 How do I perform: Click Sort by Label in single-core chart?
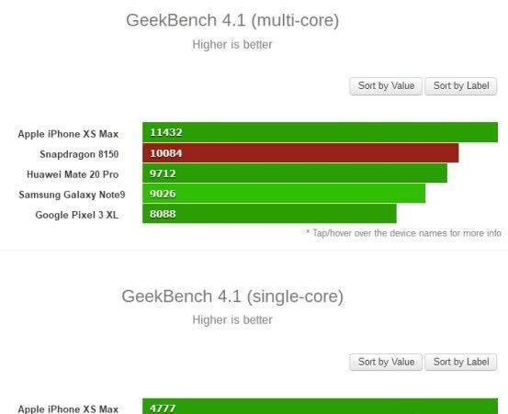pyautogui.click(x=461, y=362)
